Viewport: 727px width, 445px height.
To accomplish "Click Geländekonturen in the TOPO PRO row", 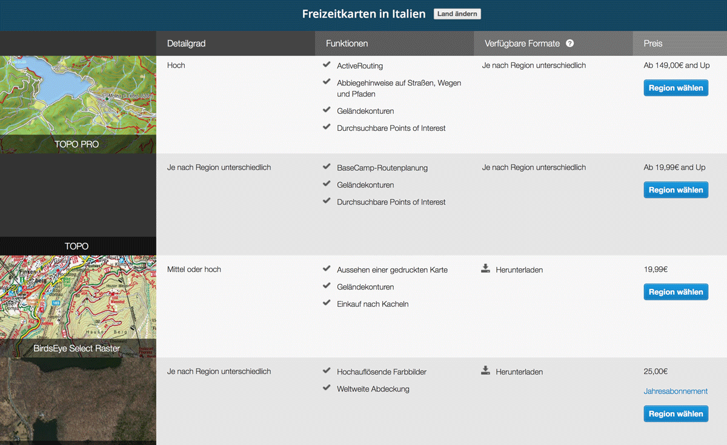I will 365,111.
